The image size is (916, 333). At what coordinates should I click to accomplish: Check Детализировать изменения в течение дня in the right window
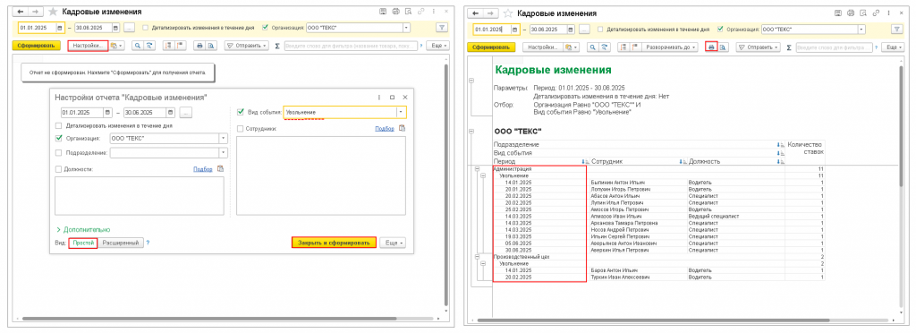click(x=600, y=30)
